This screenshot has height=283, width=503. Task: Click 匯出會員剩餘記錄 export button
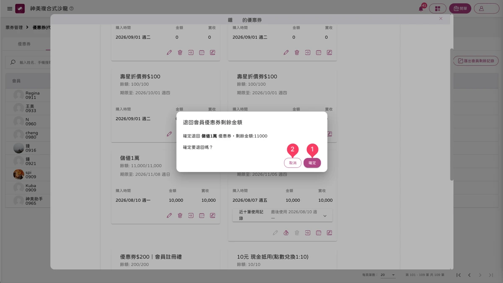pos(476,61)
